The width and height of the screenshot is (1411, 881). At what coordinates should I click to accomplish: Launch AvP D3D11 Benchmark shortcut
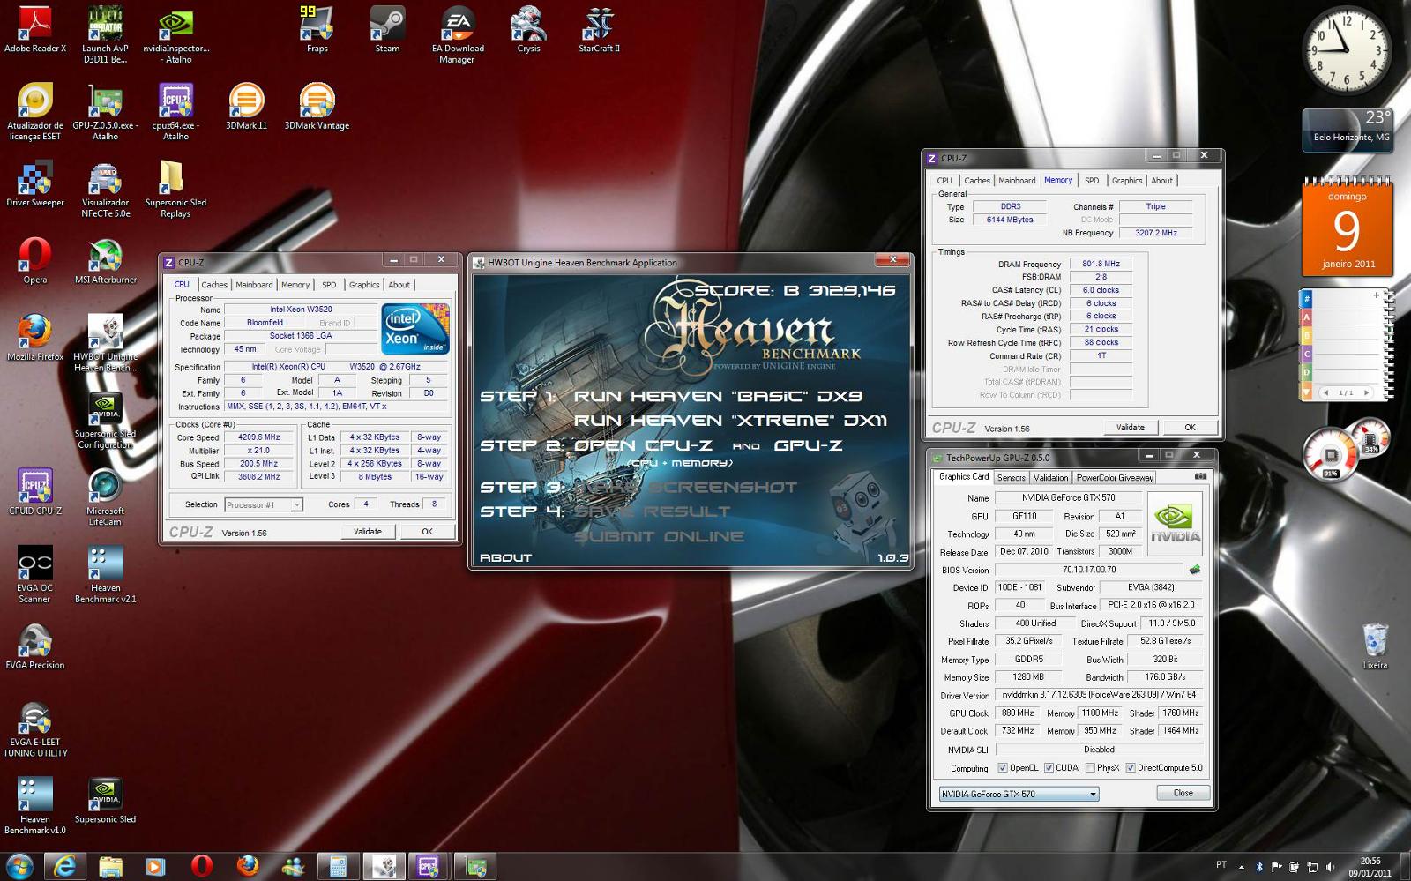tap(105, 34)
